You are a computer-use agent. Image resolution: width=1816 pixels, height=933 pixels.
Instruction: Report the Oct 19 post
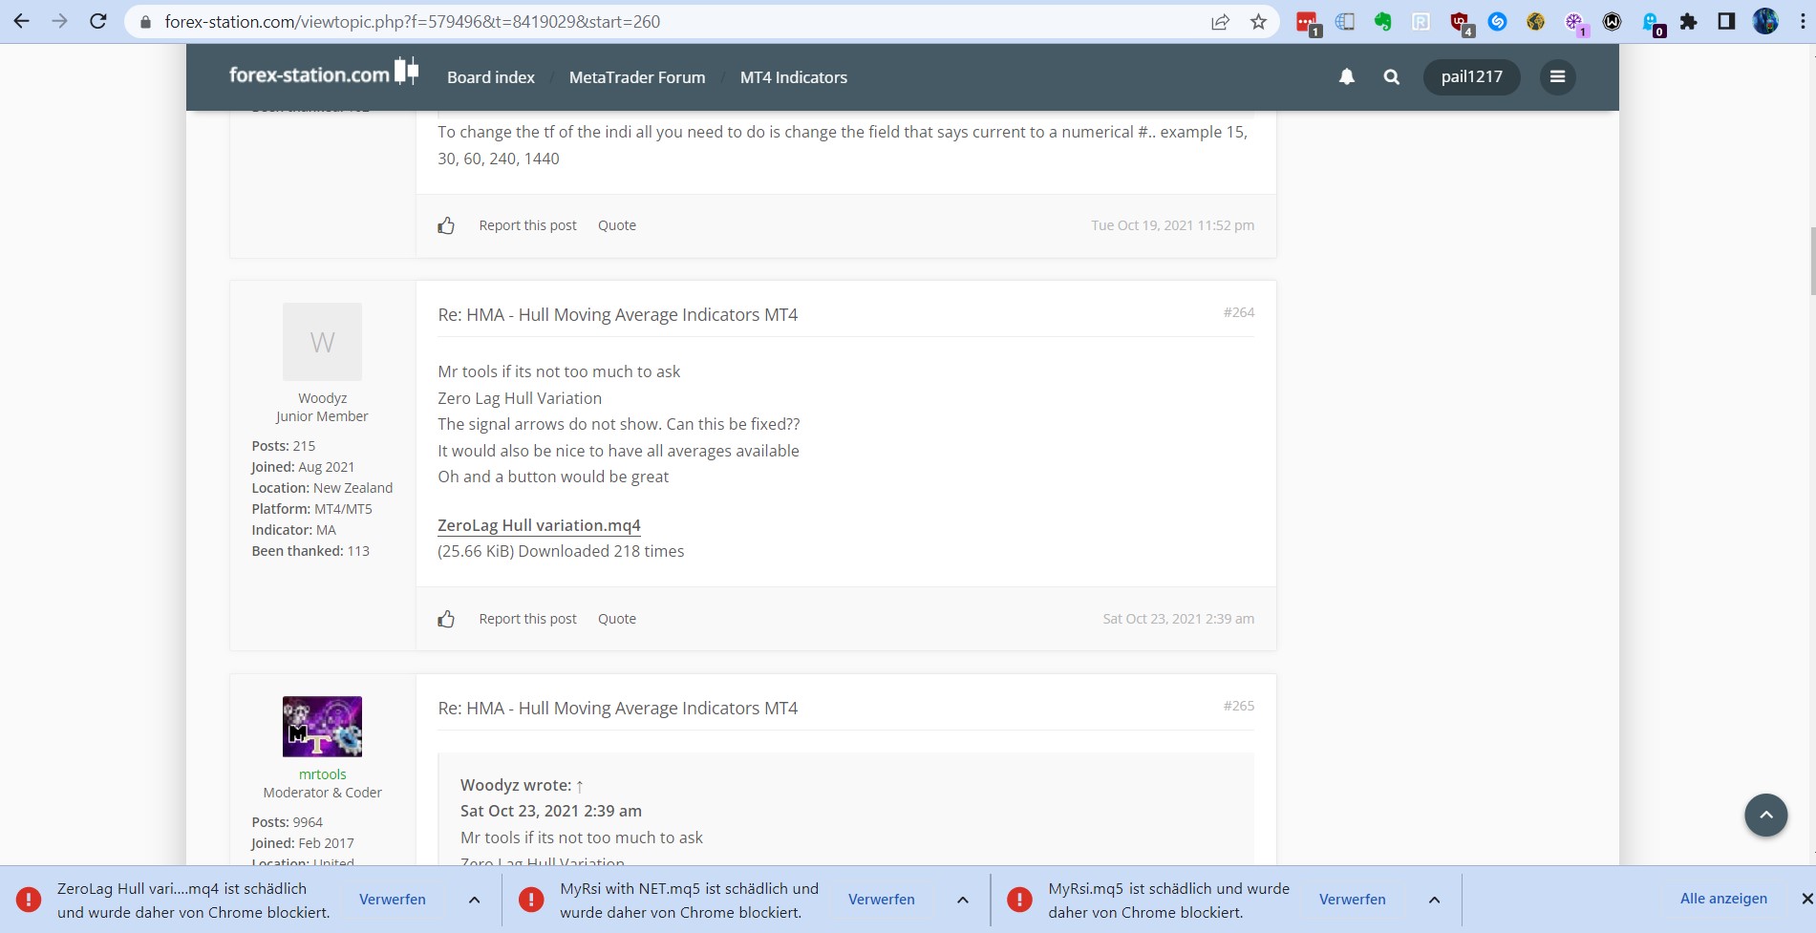tap(527, 225)
